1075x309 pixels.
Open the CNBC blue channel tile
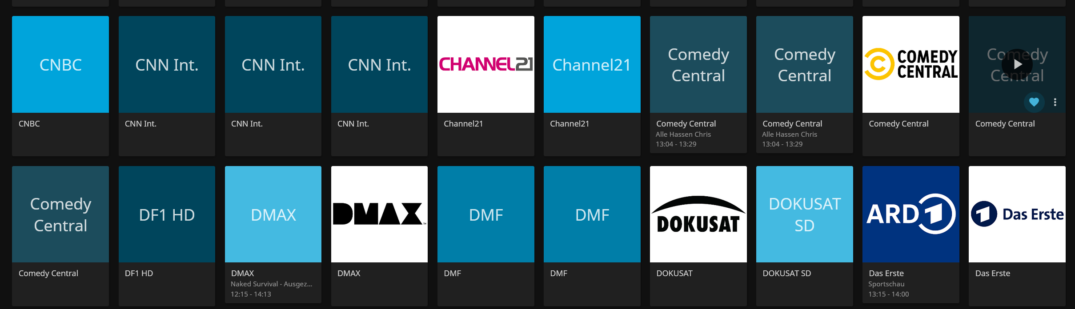(60, 64)
